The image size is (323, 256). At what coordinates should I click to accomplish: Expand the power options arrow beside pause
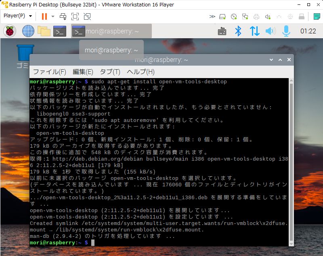click(53, 17)
